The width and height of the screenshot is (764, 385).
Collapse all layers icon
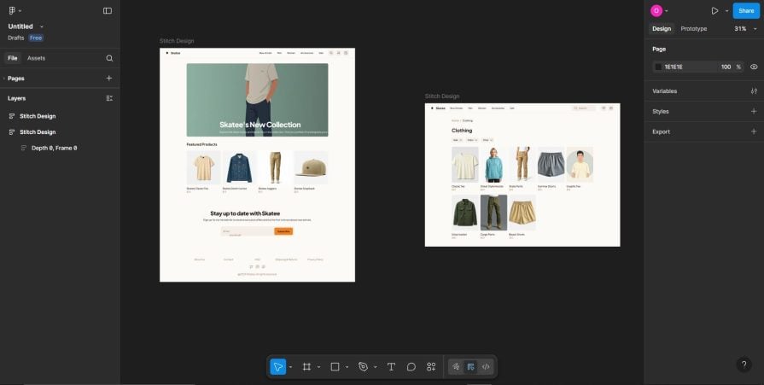point(109,98)
